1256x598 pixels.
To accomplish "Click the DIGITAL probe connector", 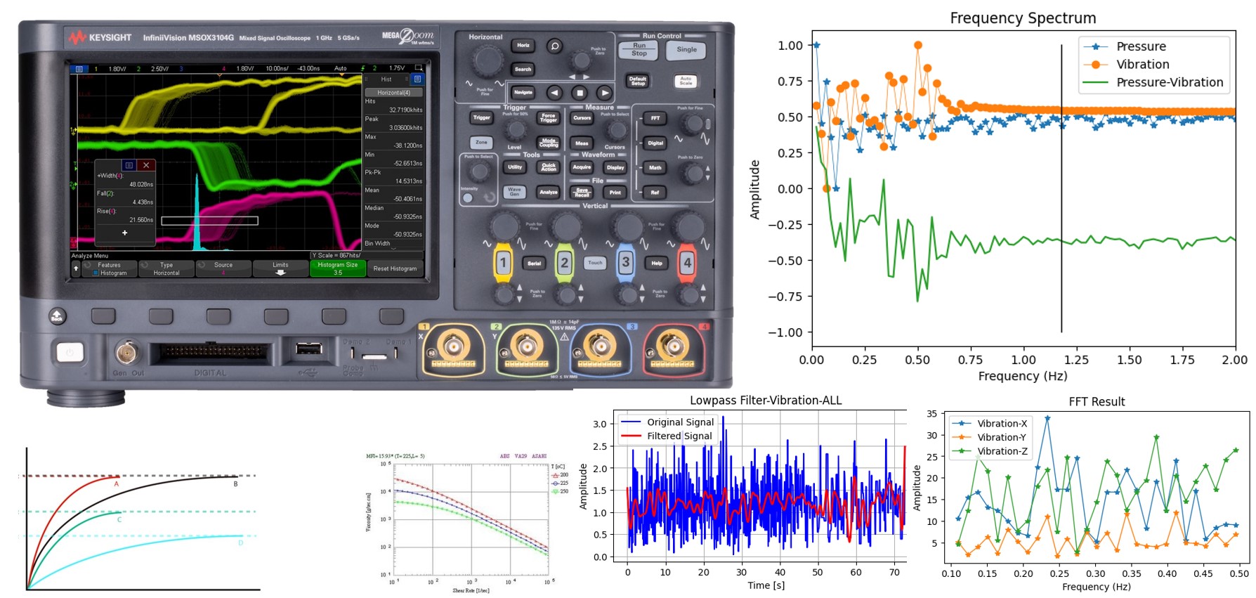I will pos(211,352).
